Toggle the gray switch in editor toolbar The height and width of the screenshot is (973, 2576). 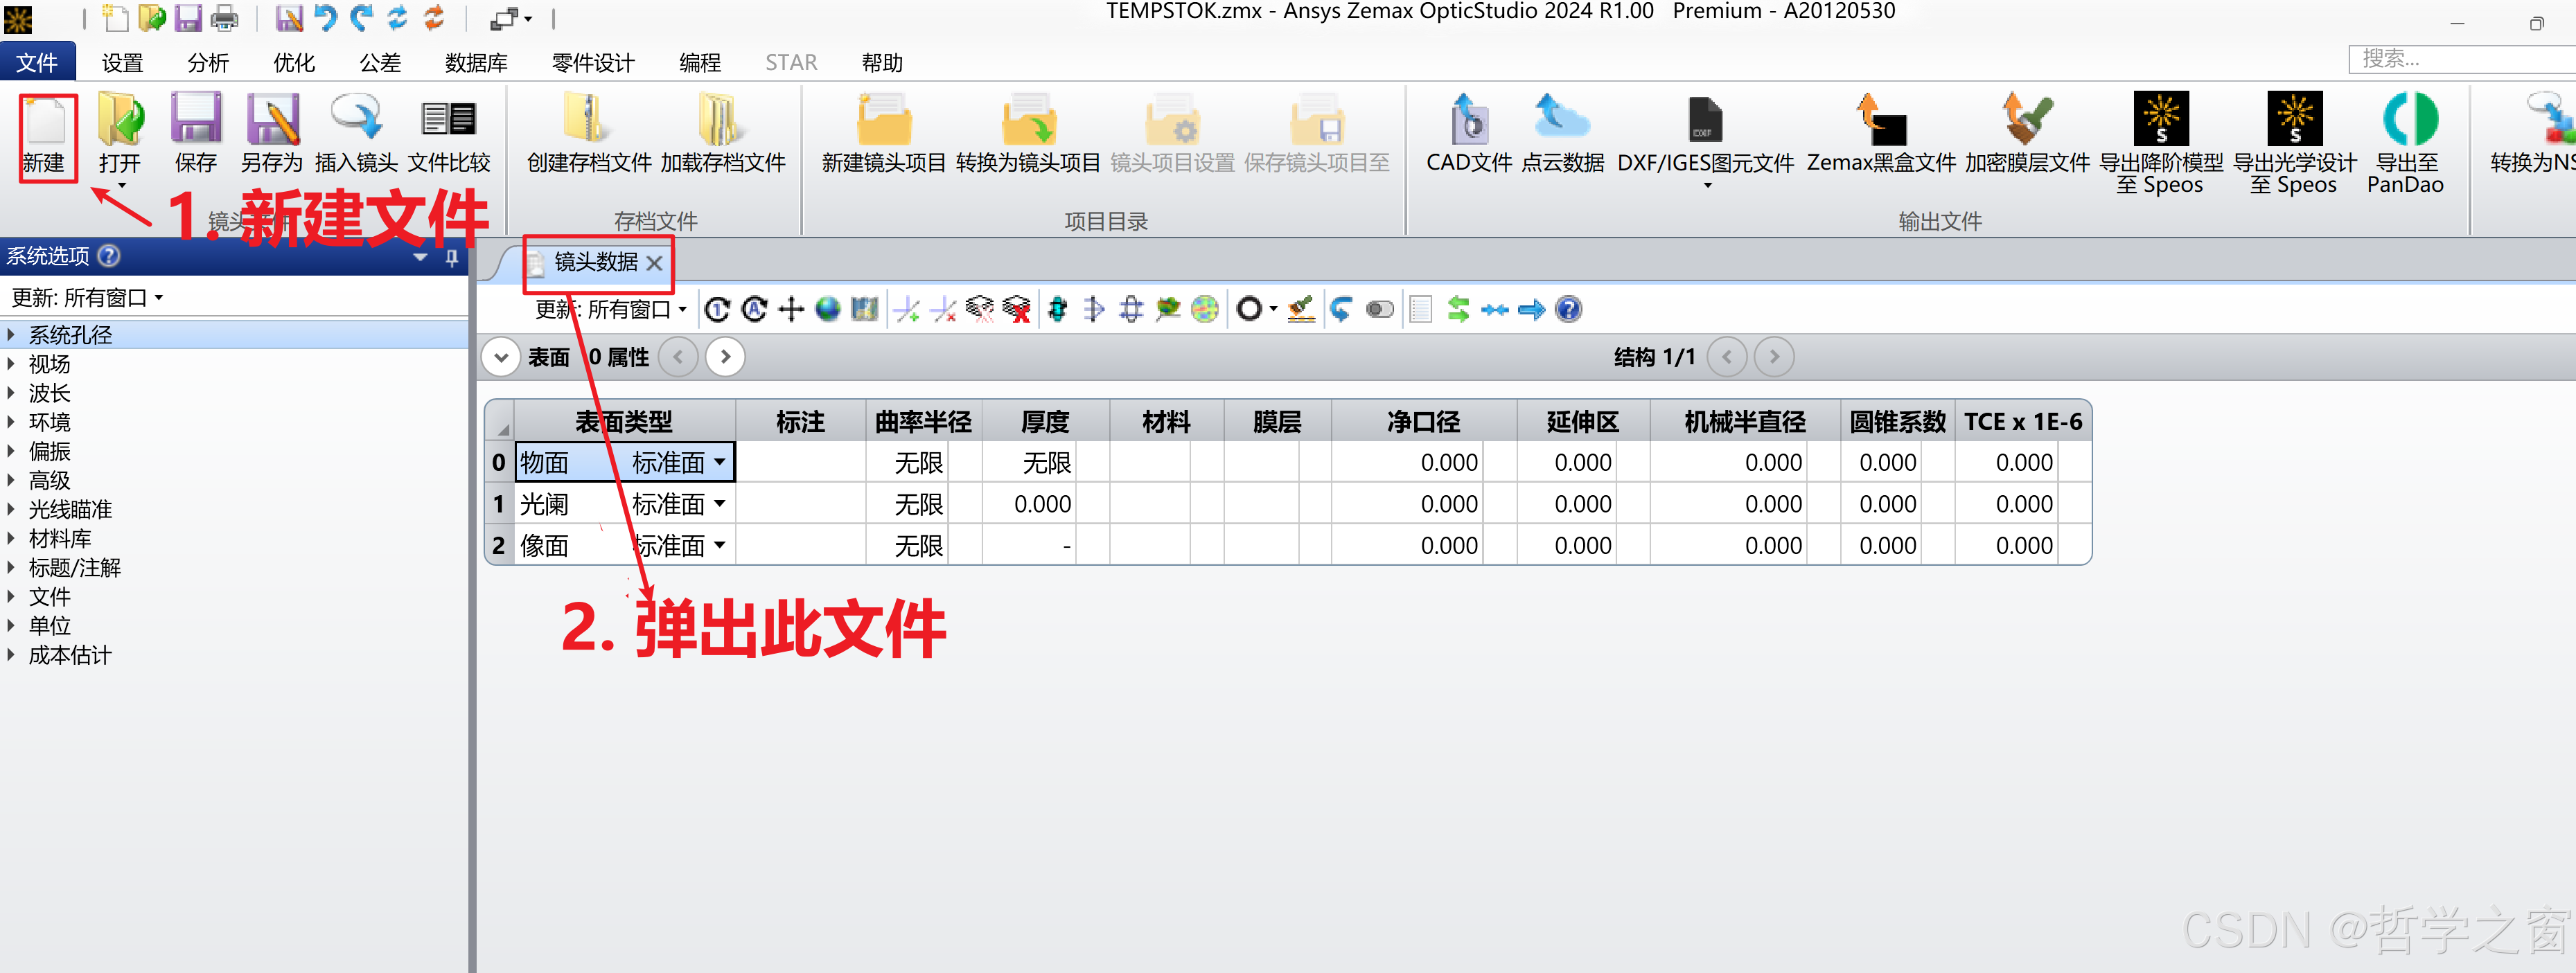click(1380, 310)
